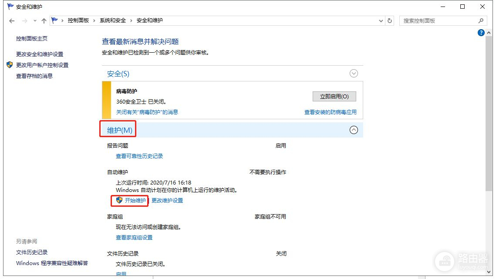Click the 自动维护 label
Viewport: 496px width, 279px height.
(118, 172)
